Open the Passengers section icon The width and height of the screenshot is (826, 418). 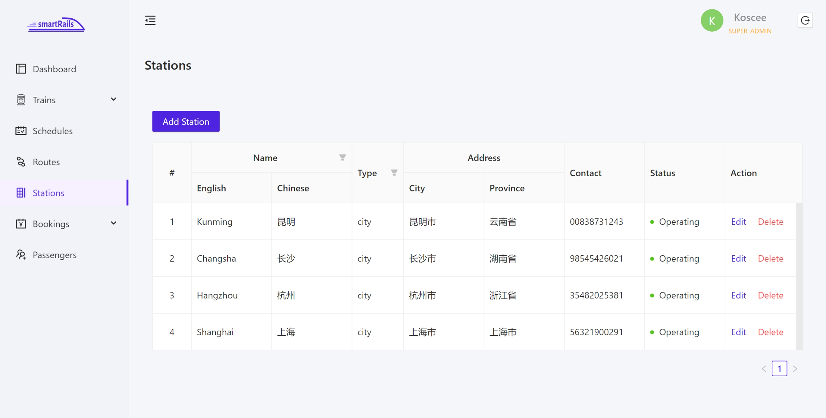click(x=21, y=255)
